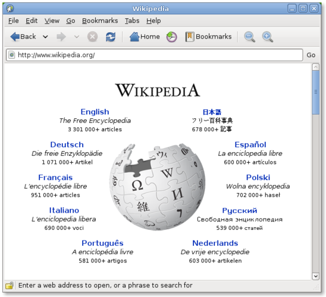Open the Nederlands Wikipedia link
326x297 pixels.
[215, 243]
